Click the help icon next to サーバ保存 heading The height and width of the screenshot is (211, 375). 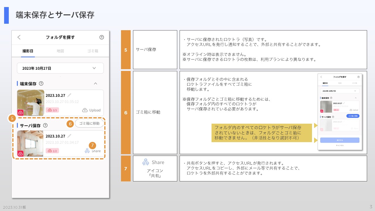pos(45,125)
